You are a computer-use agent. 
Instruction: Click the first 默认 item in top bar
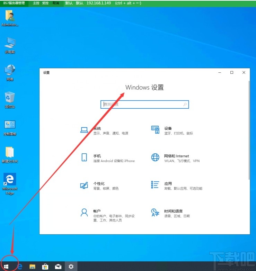[69, 3]
